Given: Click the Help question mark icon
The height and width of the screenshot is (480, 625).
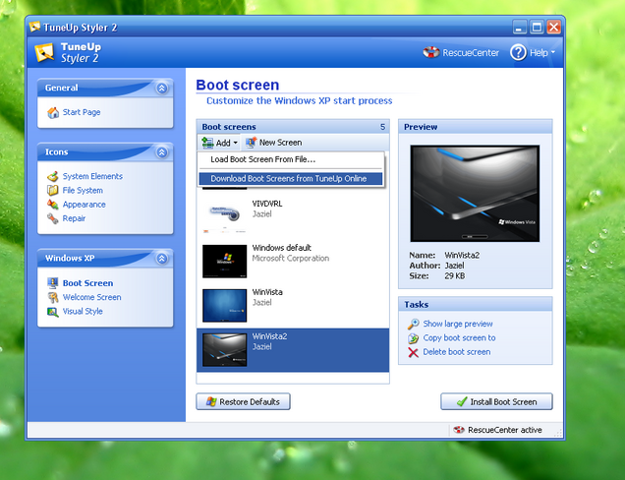Looking at the screenshot, I should 518,52.
